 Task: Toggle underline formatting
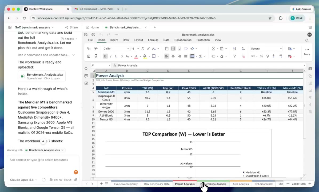[x=116, y=56]
